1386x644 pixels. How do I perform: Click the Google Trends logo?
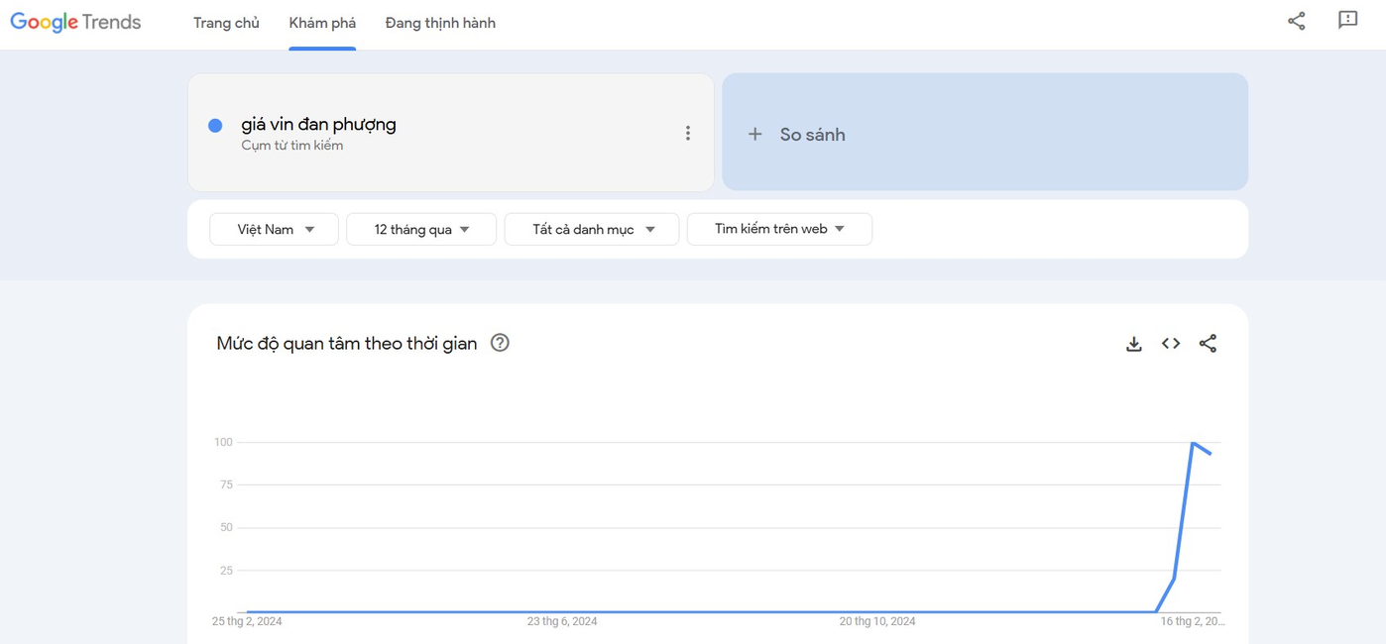click(75, 22)
